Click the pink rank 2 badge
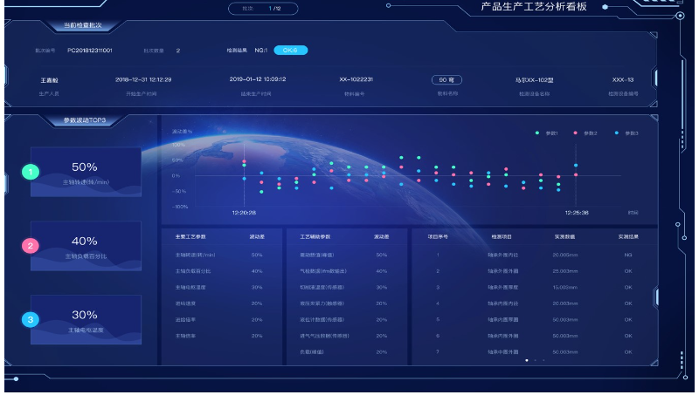This screenshot has width=699, height=395. pyautogui.click(x=31, y=246)
